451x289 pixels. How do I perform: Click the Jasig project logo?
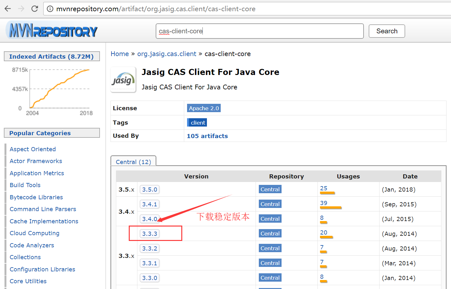pos(123,79)
